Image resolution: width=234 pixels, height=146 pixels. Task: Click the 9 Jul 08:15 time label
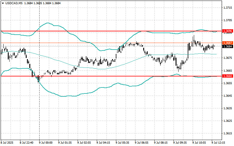coord(161,143)
